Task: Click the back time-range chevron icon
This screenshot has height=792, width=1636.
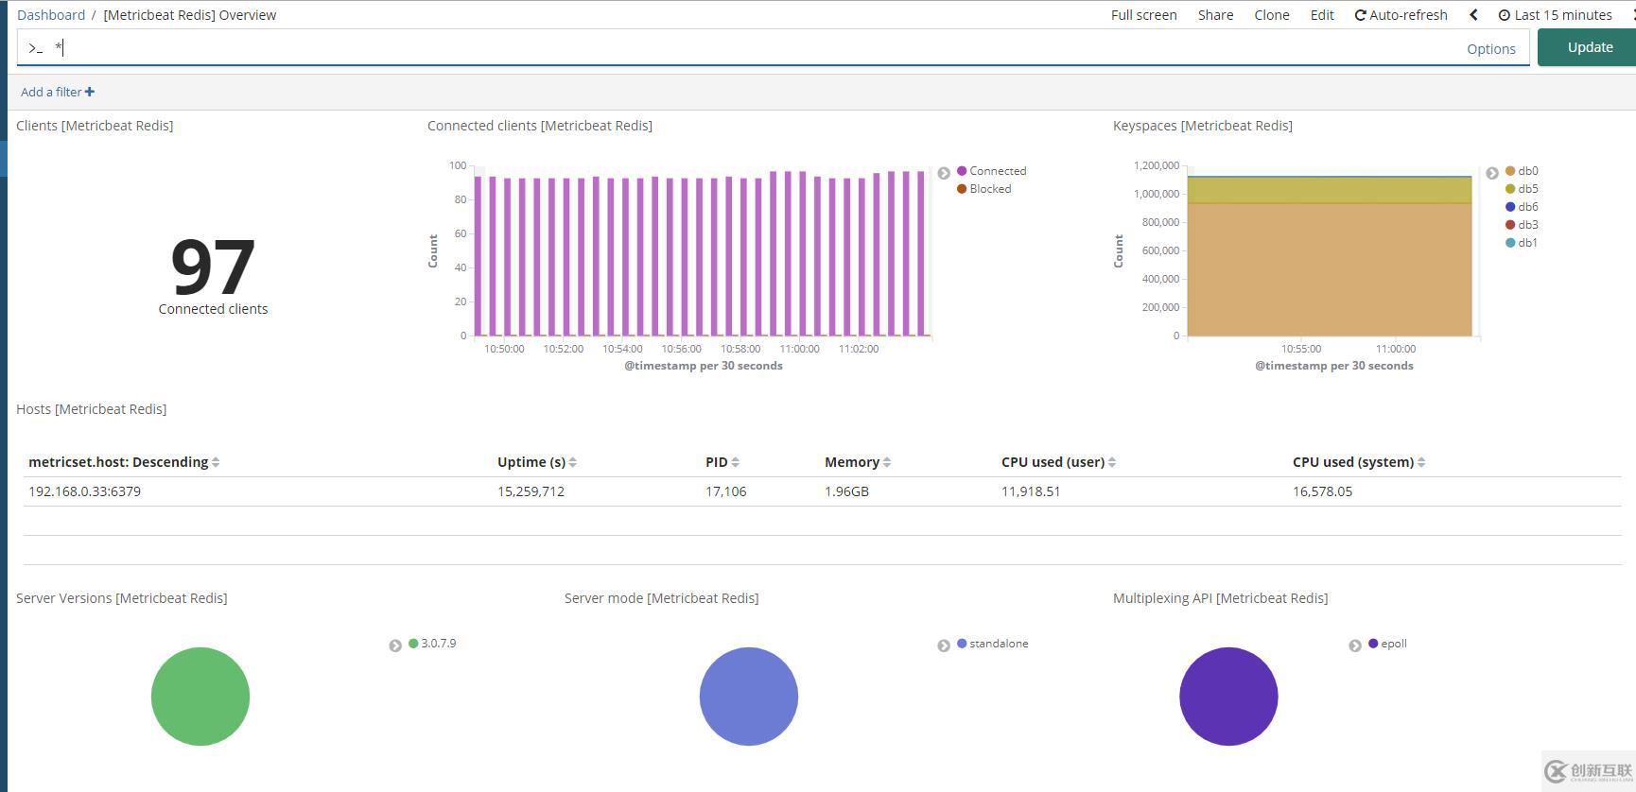Action: coord(1473,15)
